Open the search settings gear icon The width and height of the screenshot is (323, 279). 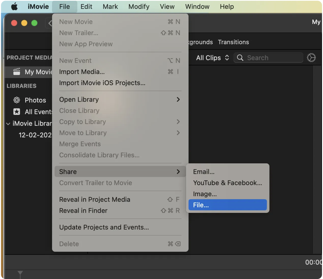click(311, 57)
